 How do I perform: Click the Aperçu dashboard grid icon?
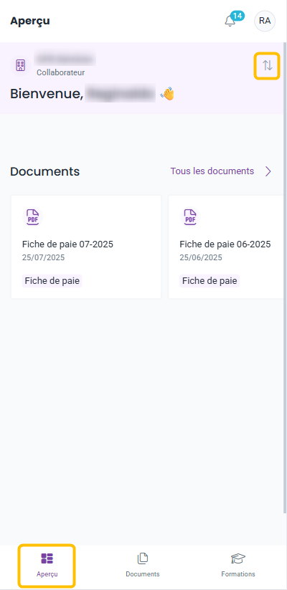47,558
